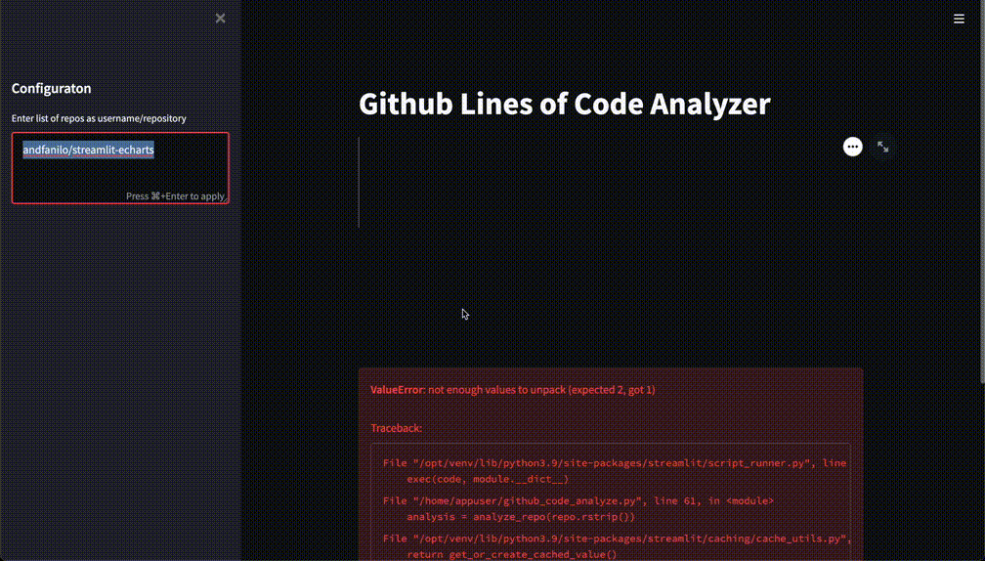Click the Traceback label
This screenshot has width=985, height=561.
[x=397, y=428]
